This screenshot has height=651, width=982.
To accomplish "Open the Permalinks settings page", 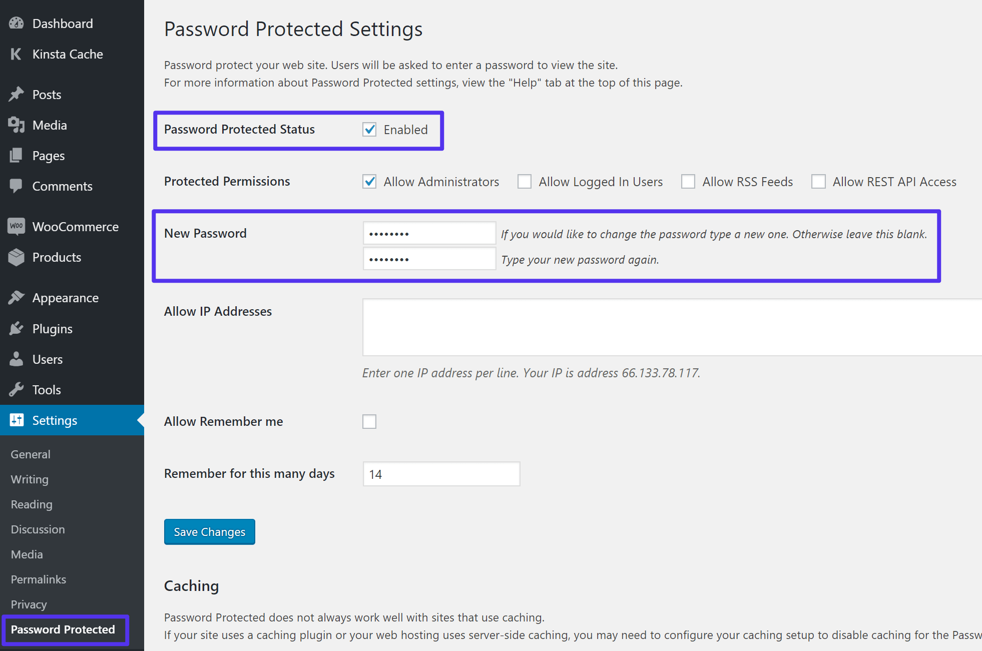I will point(39,578).
